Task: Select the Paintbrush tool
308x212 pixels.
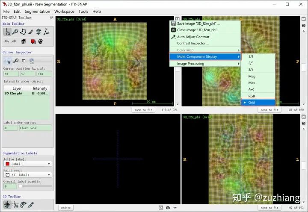Action: (31, 32)
